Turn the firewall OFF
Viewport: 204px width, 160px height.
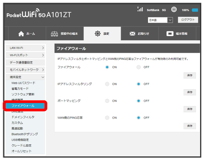tap(138, 67)
